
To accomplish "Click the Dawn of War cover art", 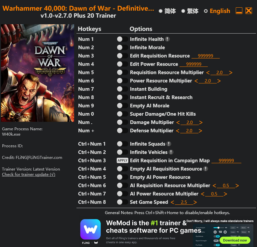I will (x=38, y=73).
